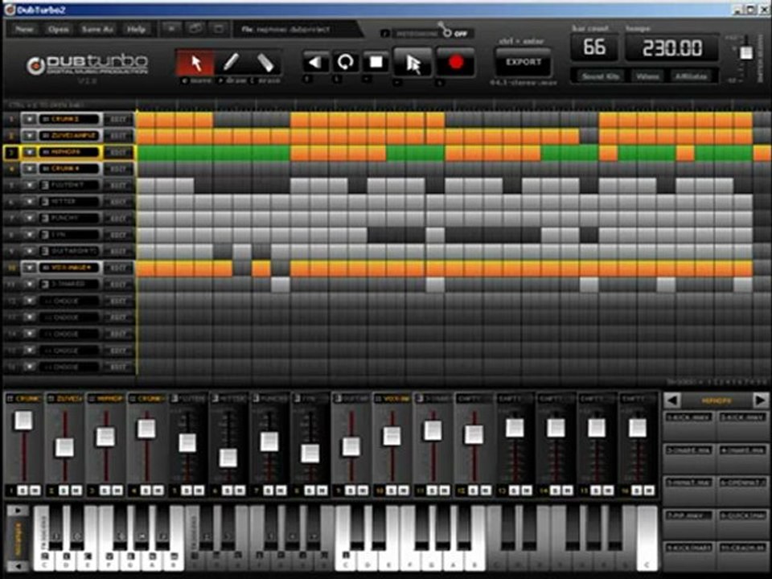Click the keyboard octave up arrow
The height and width of the screenshot is (579, 772).
[17, 511]
